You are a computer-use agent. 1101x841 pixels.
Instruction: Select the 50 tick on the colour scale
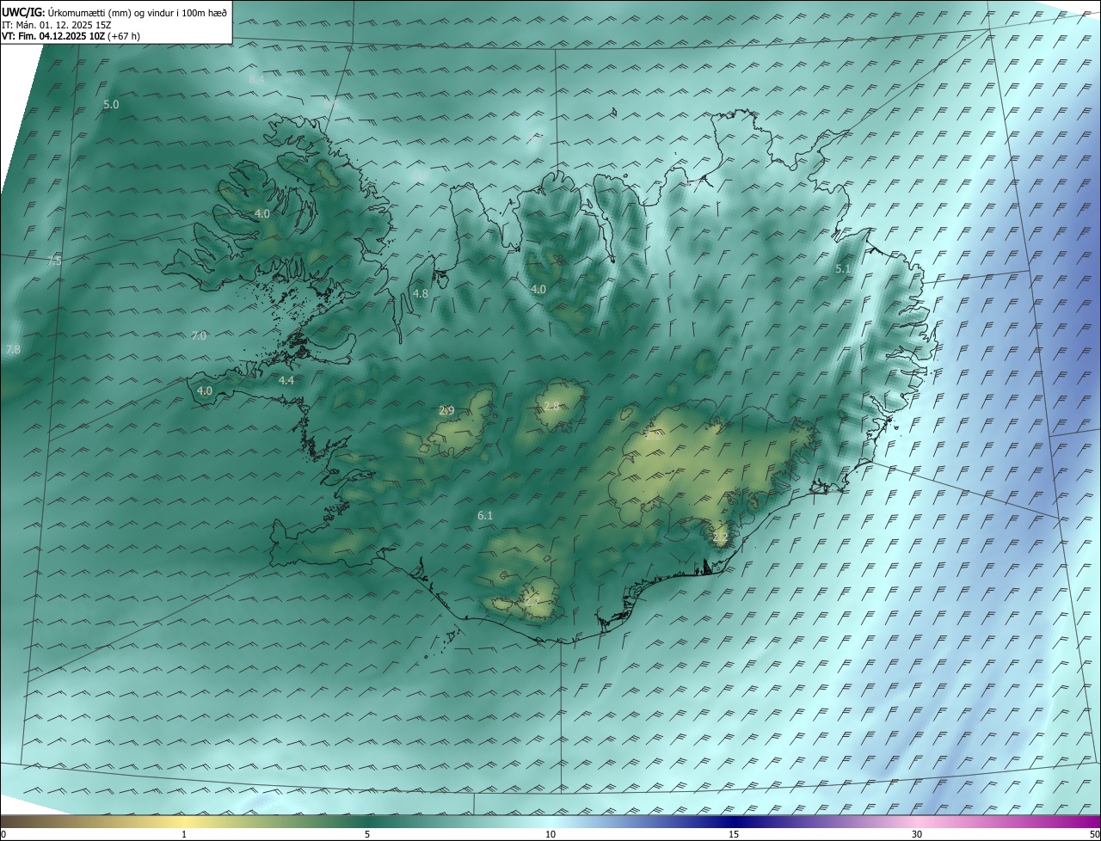pyautogui.click(x=1094, y=835)
